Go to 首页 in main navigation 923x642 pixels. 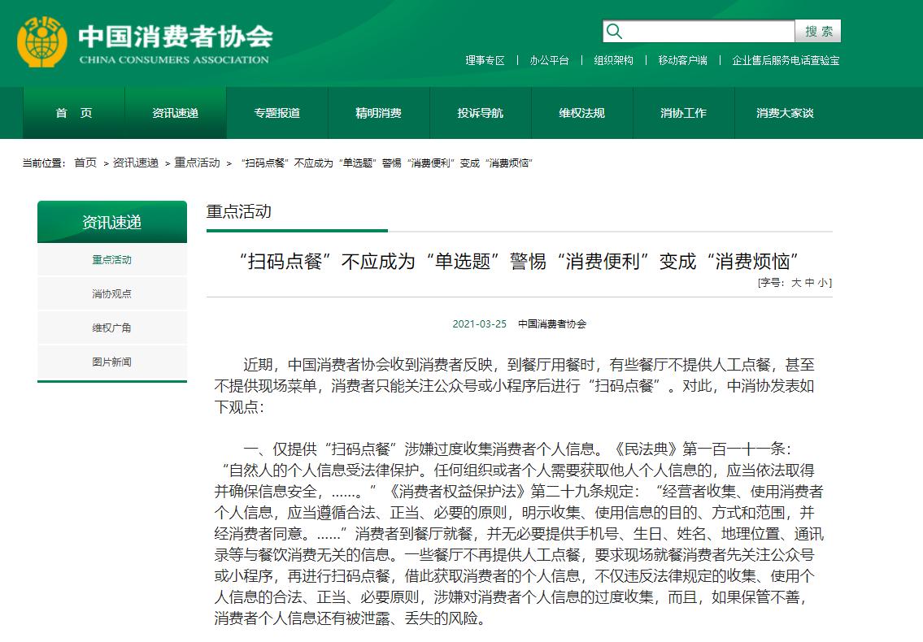pos(74,113)
